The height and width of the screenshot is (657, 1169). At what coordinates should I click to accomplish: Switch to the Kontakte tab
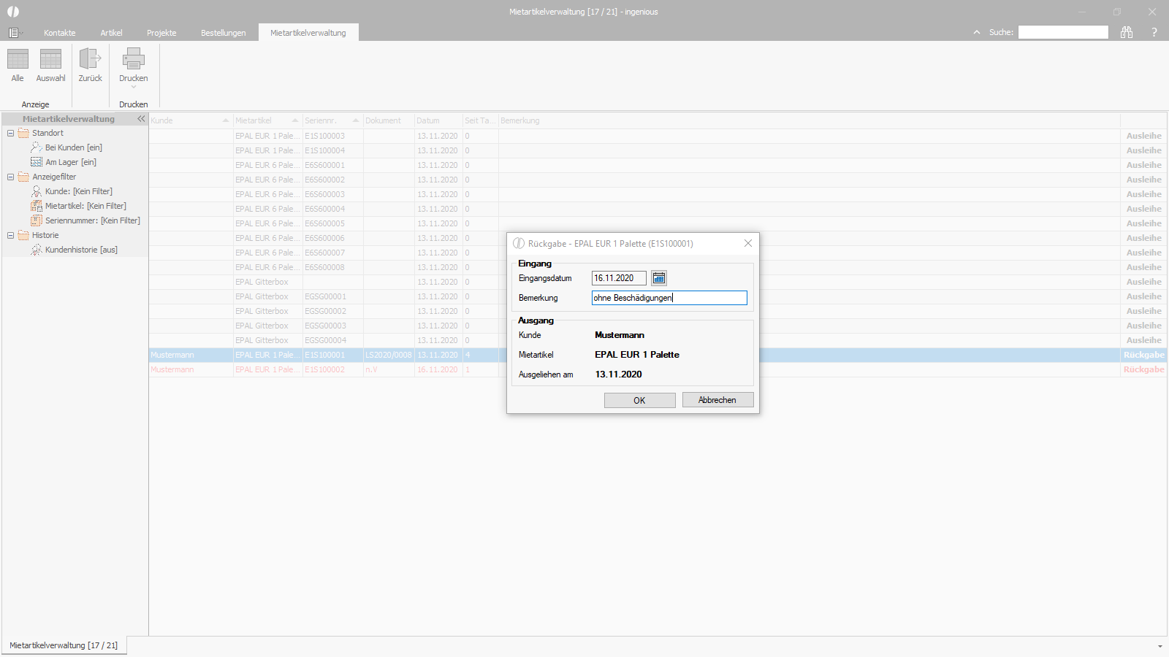pyautogui.click(x=60, y=33)
